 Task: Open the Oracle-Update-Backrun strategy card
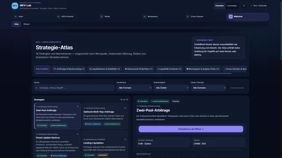click(x=57, y=144)
